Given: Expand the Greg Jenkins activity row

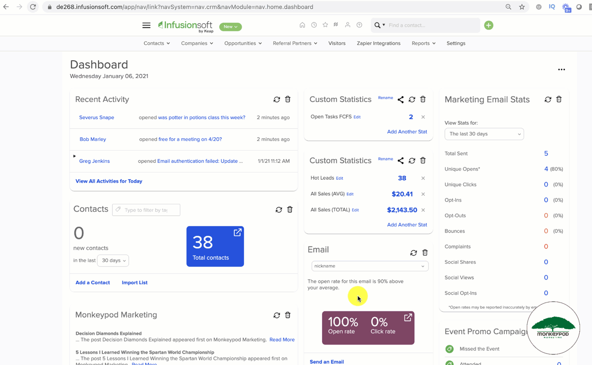Looking at the screenshot, I should (74, 156).
